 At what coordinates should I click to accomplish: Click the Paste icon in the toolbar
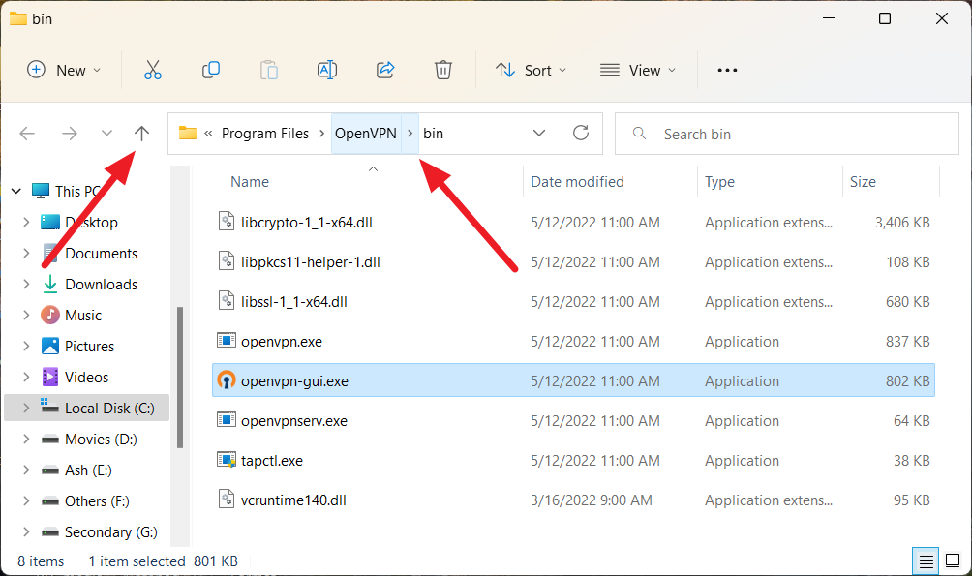pyautogui.click(x=268, y=70)
